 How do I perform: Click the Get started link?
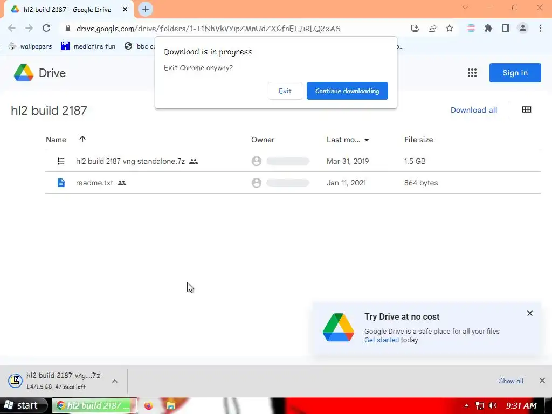pyautogui.click(x=381, y=340)
